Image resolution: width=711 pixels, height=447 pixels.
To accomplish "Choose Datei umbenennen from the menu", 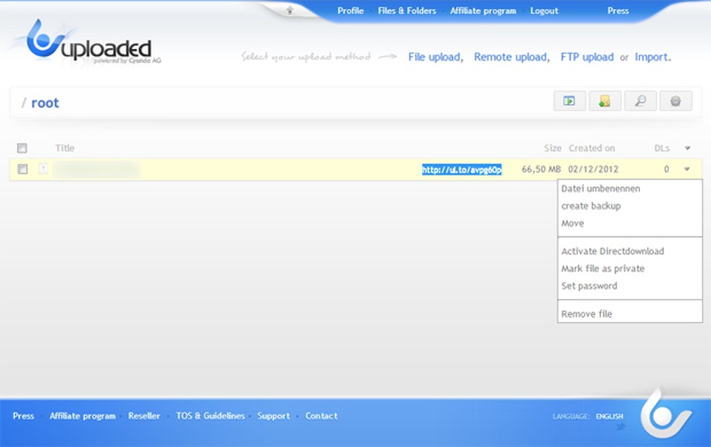I will pyautogui.click(x=600, y=188).
